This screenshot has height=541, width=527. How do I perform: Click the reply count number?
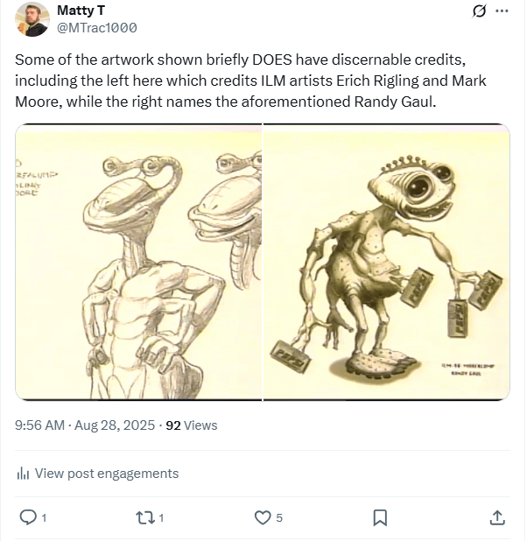[44, 518]
